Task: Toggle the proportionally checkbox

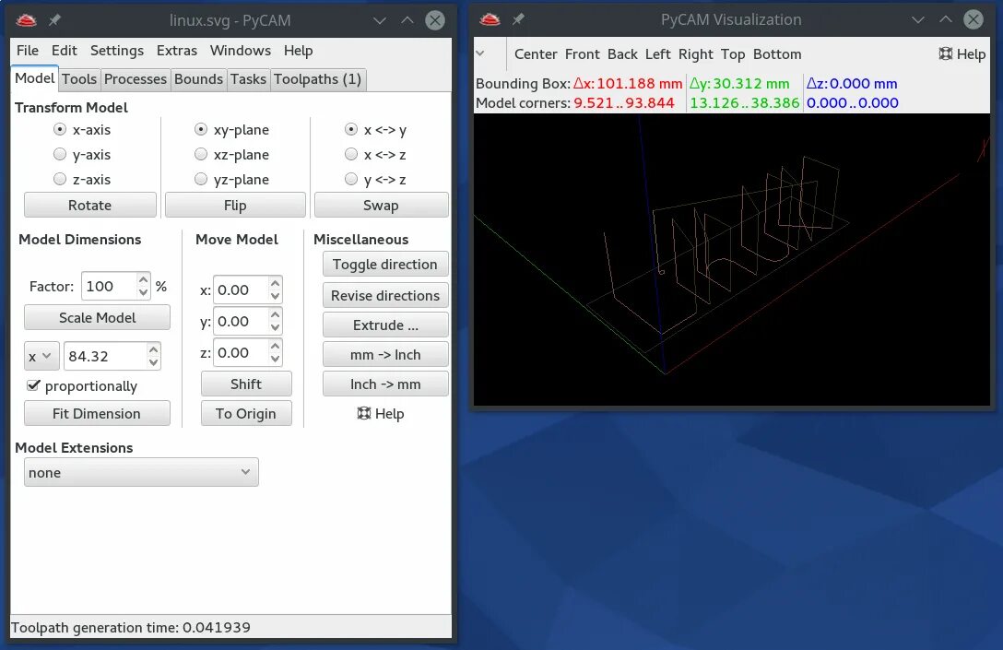Action: 34,385
